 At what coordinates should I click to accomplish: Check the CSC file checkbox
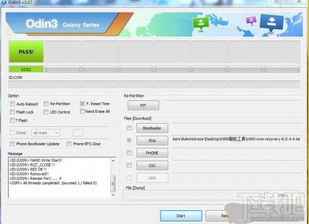(x=129, y=165)
